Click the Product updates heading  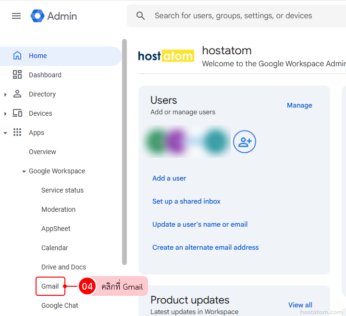[x=190, y=300]
